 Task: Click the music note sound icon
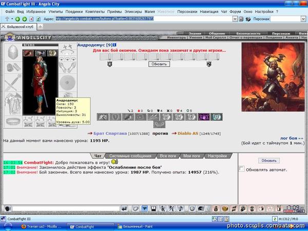(181, 208)
